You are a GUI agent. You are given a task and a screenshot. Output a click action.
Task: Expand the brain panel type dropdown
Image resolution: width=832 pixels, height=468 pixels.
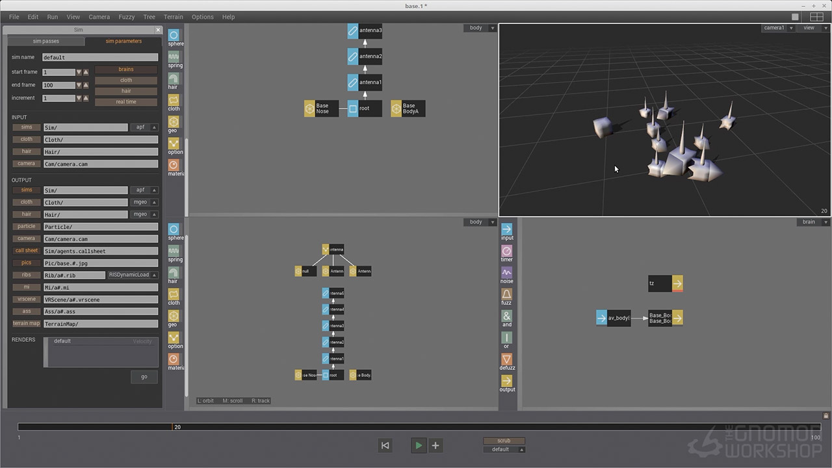(x=813, y=222)
